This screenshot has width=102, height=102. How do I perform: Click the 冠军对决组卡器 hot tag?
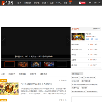tap(90, 78)
